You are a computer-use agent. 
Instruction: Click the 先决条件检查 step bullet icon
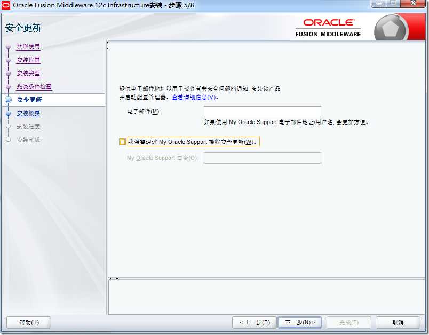[9, 87]
